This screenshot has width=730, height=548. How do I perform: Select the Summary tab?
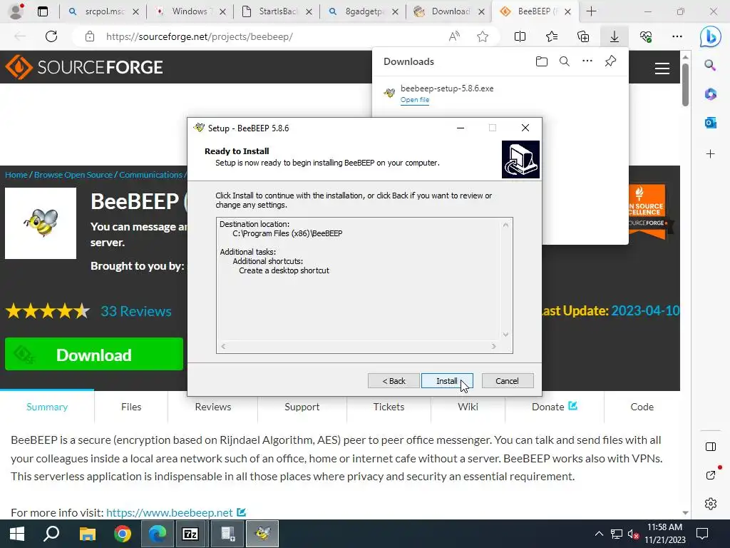click(x=47, y=407)
